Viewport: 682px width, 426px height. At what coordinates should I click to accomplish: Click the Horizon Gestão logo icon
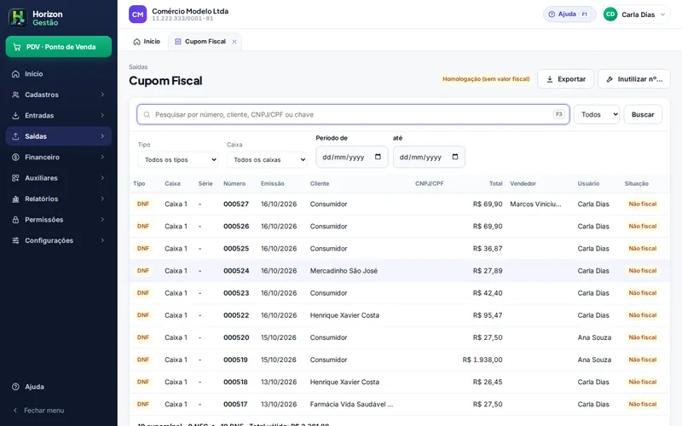tap(18, 18)
